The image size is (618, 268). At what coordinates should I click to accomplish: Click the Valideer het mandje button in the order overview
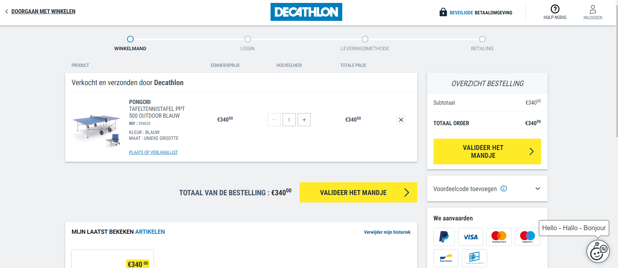click(487, 151)
